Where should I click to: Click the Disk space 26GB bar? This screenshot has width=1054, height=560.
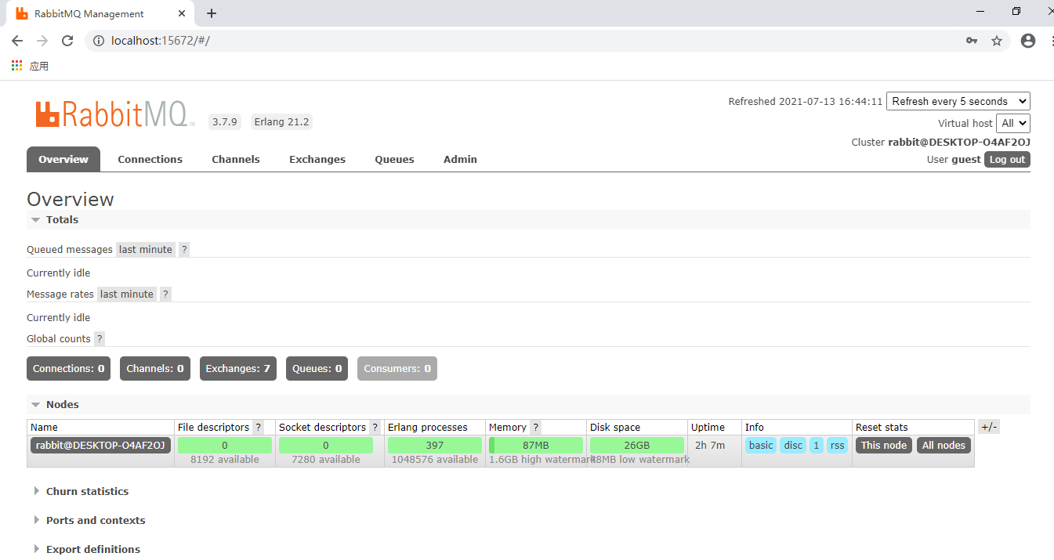tap(637, 445)
